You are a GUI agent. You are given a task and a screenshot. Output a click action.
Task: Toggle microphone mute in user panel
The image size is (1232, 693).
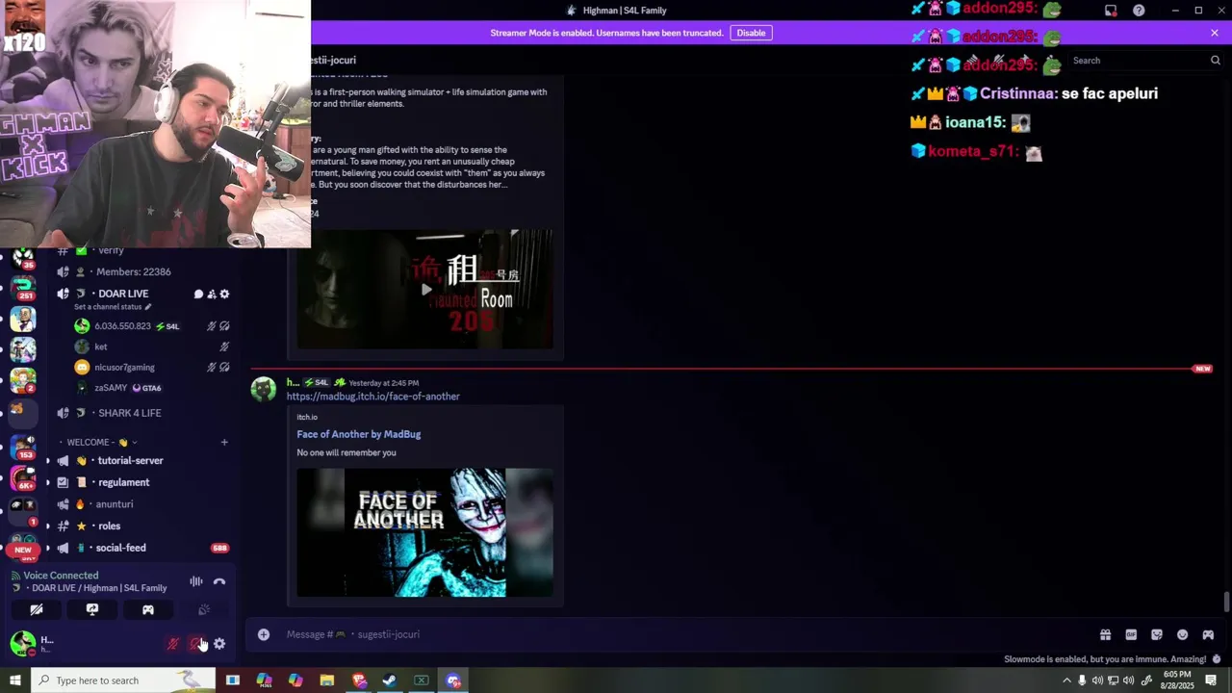point(173,644)
